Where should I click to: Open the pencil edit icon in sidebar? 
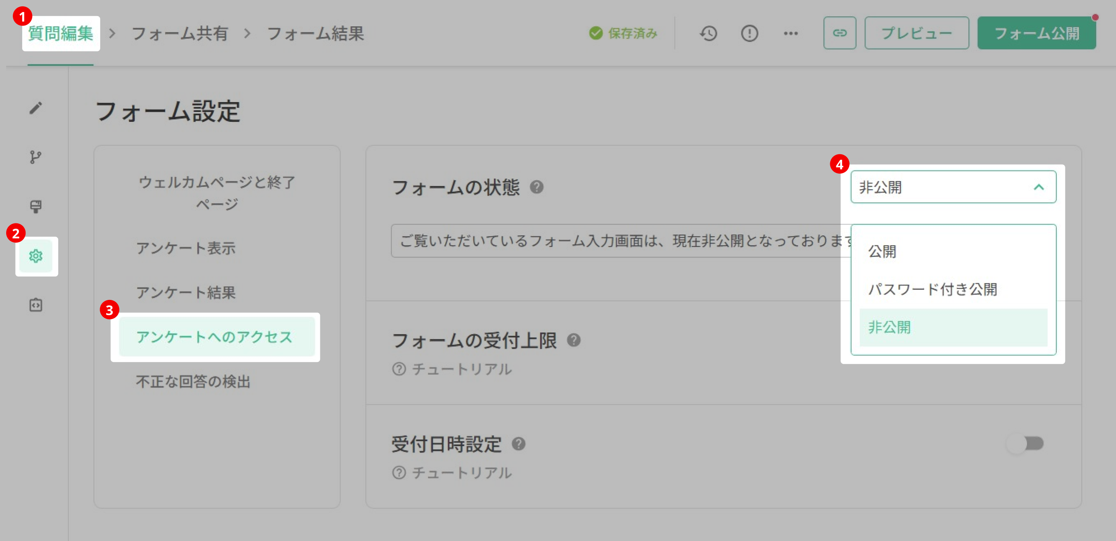(x=35, y=108)
